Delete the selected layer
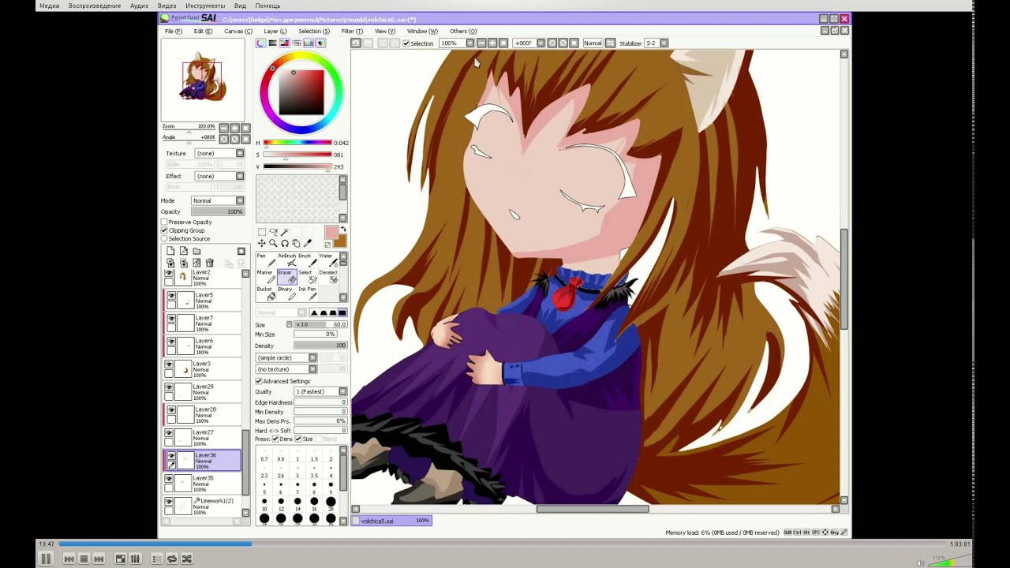1010x568 pixels. point(209,263)
